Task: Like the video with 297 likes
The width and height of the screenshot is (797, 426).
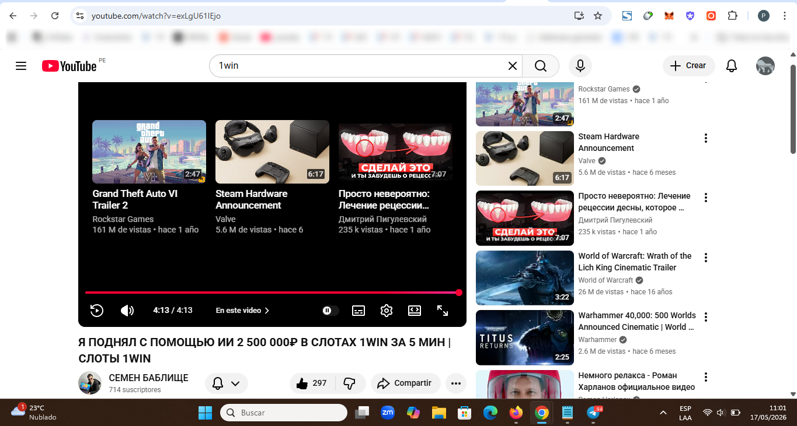Action: [x=311, y=383]
